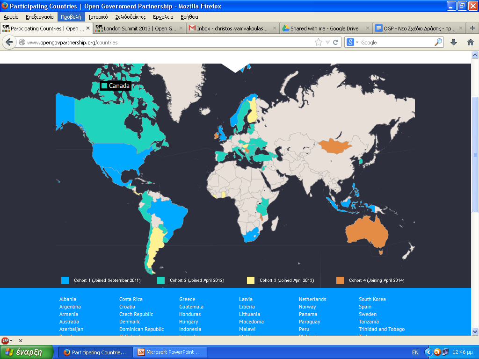Open the Windows έναρξη Start button
Screen dimensions: 479x359
click(27, 352)
